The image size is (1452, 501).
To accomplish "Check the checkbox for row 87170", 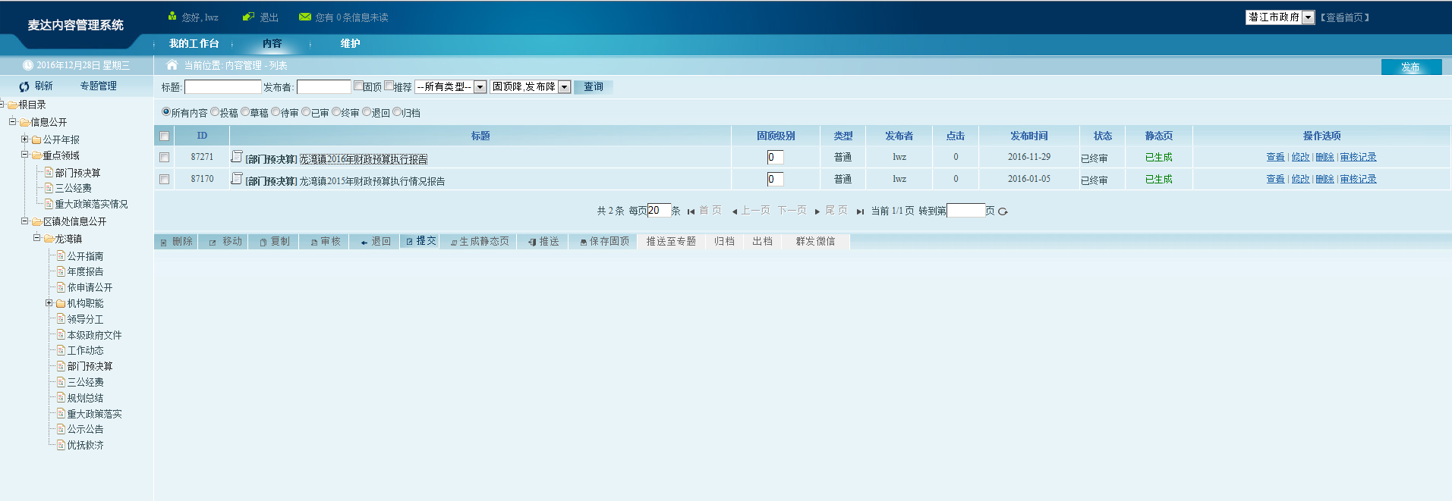I will click(x=164, y=180).
